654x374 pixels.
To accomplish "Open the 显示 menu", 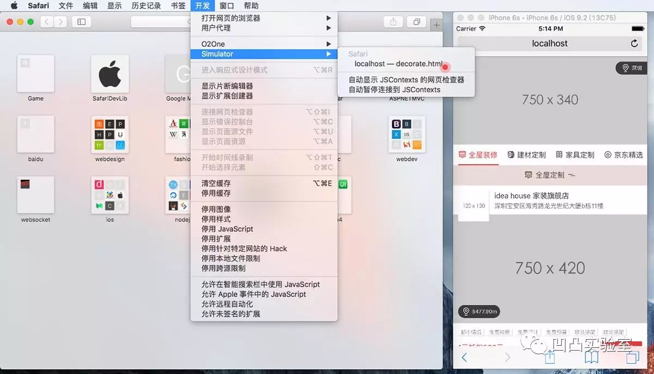I will [114, 6].
